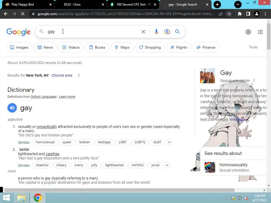The width and height of the screenshot is (271, 203).
Task: Filter results by Finance
Action: coord(206,47)
